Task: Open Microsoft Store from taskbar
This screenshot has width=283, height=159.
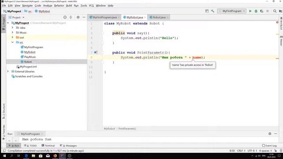Action: 41,156
